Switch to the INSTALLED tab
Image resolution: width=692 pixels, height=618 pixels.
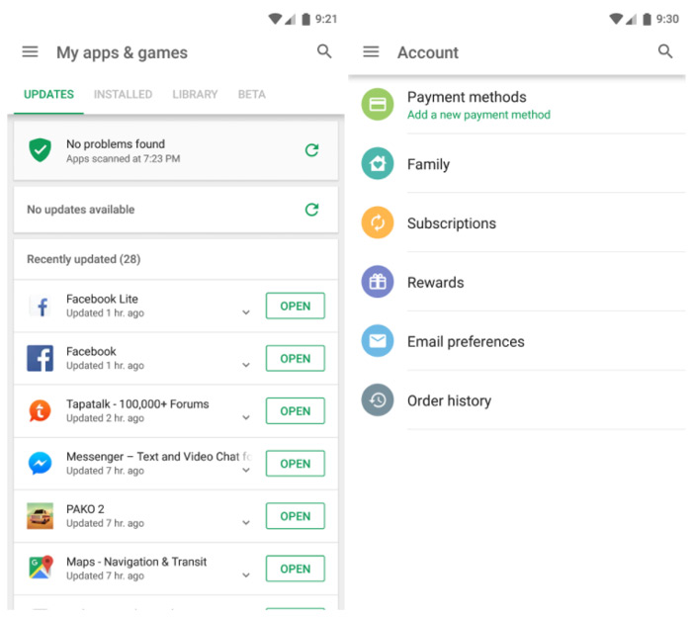pos(123,95)
